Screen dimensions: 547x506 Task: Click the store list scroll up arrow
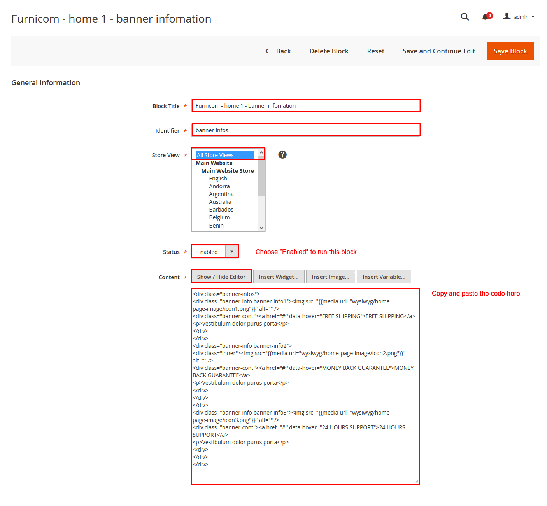click(261, 152)
